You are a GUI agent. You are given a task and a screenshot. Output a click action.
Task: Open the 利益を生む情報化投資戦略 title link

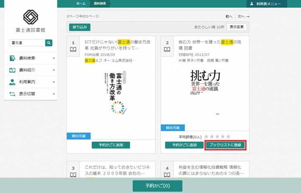coord(211,170)
